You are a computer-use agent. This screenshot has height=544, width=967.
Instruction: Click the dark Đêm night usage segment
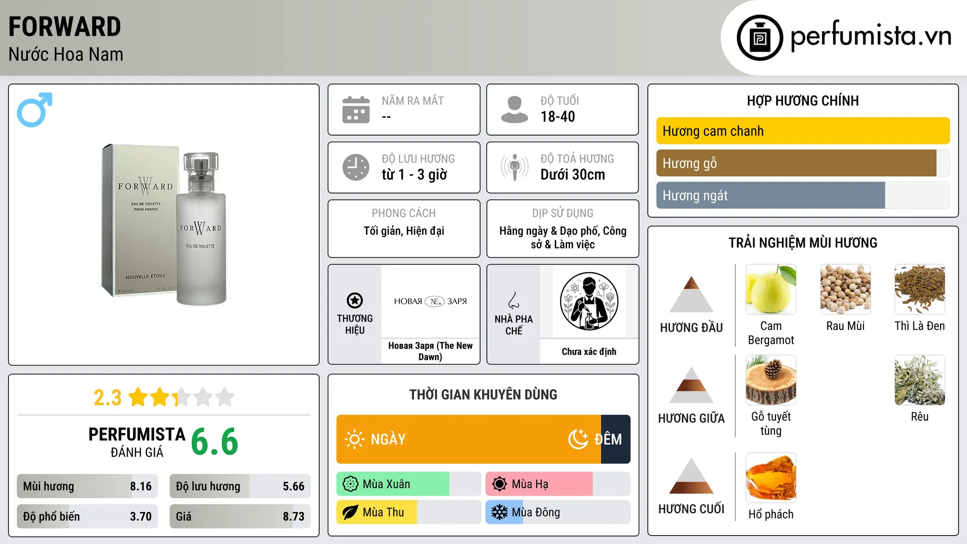coord(616,439)
